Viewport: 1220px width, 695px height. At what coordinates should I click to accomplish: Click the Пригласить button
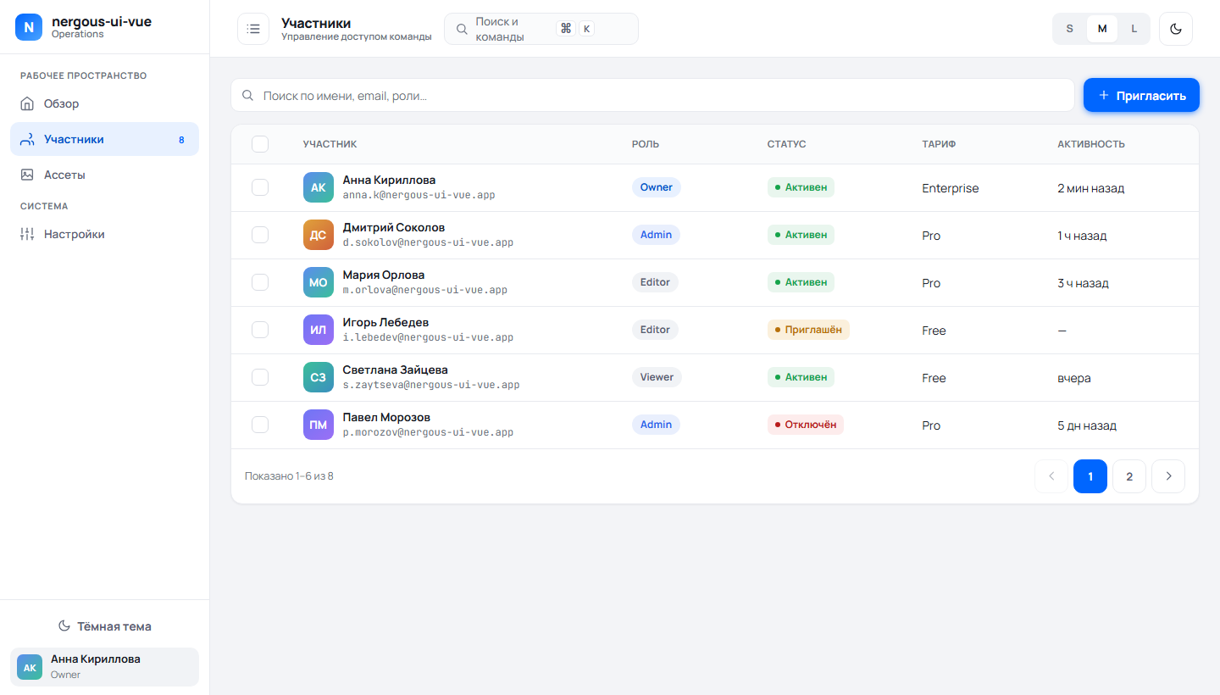coord(1141,95)
